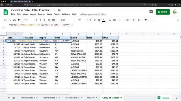Click the Redo icon in toolbar

[x=10, y=20]
